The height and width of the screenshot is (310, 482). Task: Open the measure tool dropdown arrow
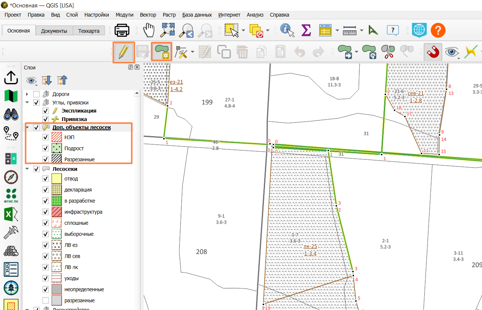tap(362, 30)
